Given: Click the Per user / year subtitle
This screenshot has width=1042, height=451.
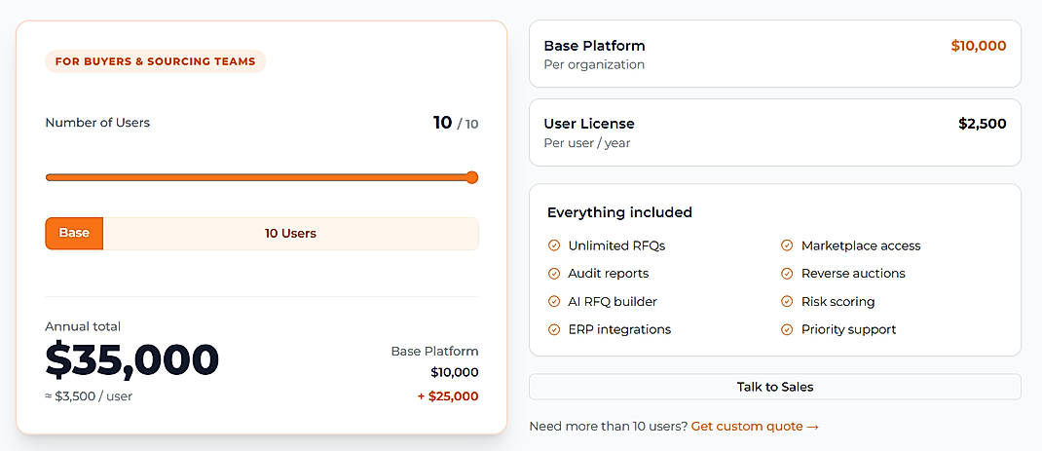Looking at the screenshot, I should coord(587,143).
